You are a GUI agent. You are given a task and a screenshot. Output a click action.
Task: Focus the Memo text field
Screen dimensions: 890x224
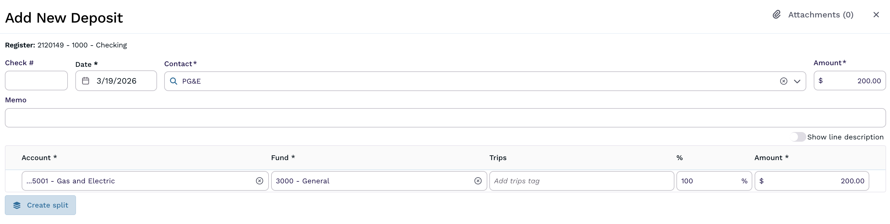click(x=445, y=118)
